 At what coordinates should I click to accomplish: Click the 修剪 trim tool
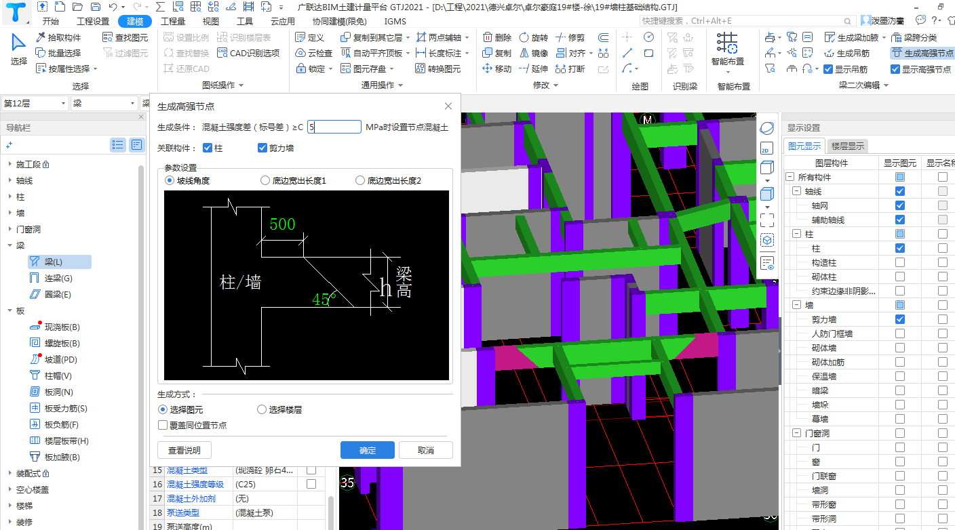(570, 37)
